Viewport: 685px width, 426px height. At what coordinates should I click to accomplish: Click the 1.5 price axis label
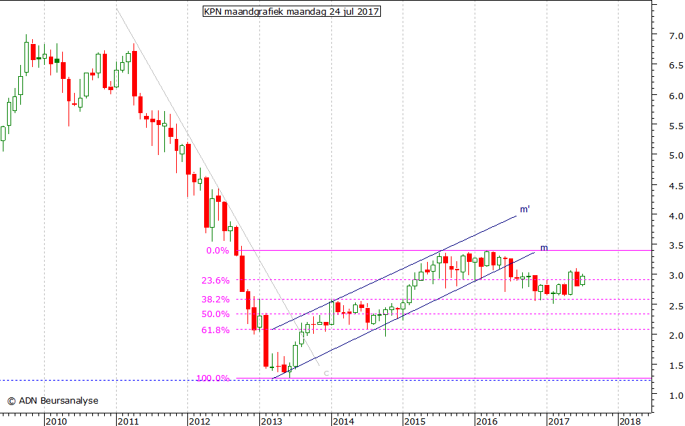tap(676, 366)
